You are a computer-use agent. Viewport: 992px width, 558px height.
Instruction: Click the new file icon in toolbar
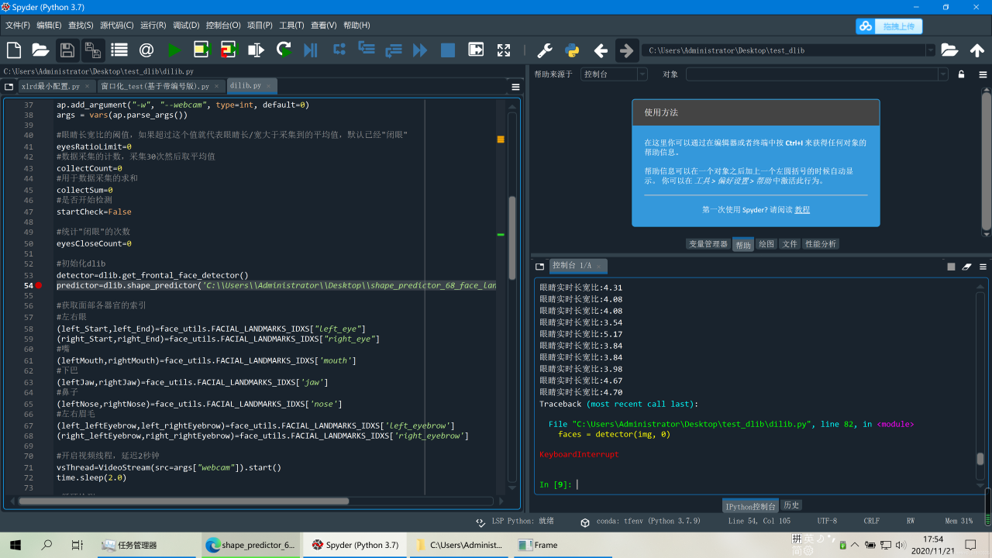tap(14, 50)
